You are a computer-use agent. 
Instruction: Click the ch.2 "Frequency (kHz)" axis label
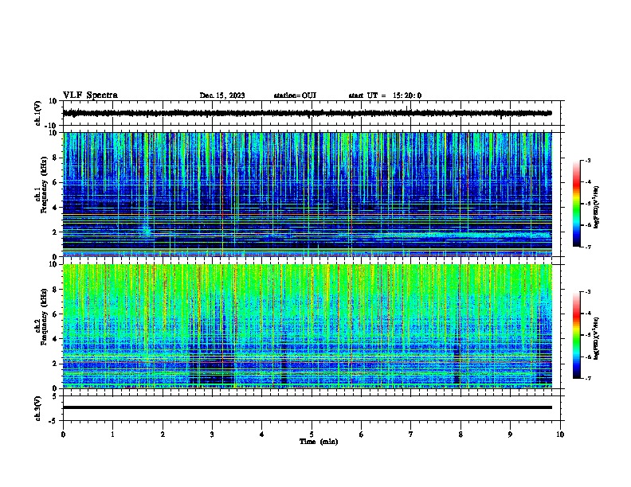pos(44,317)
